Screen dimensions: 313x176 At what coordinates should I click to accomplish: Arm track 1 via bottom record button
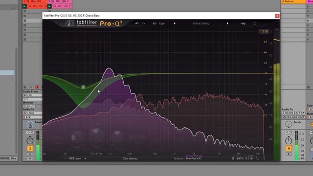(30, 158)
